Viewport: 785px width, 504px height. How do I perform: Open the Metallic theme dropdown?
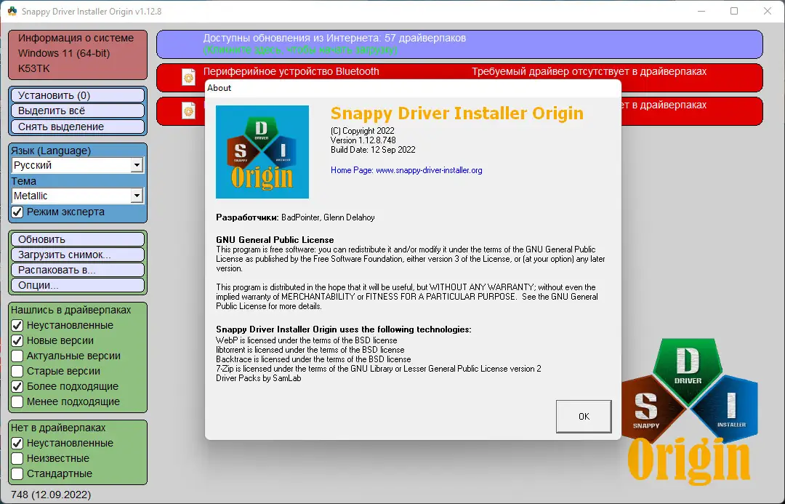pos(78,196)
